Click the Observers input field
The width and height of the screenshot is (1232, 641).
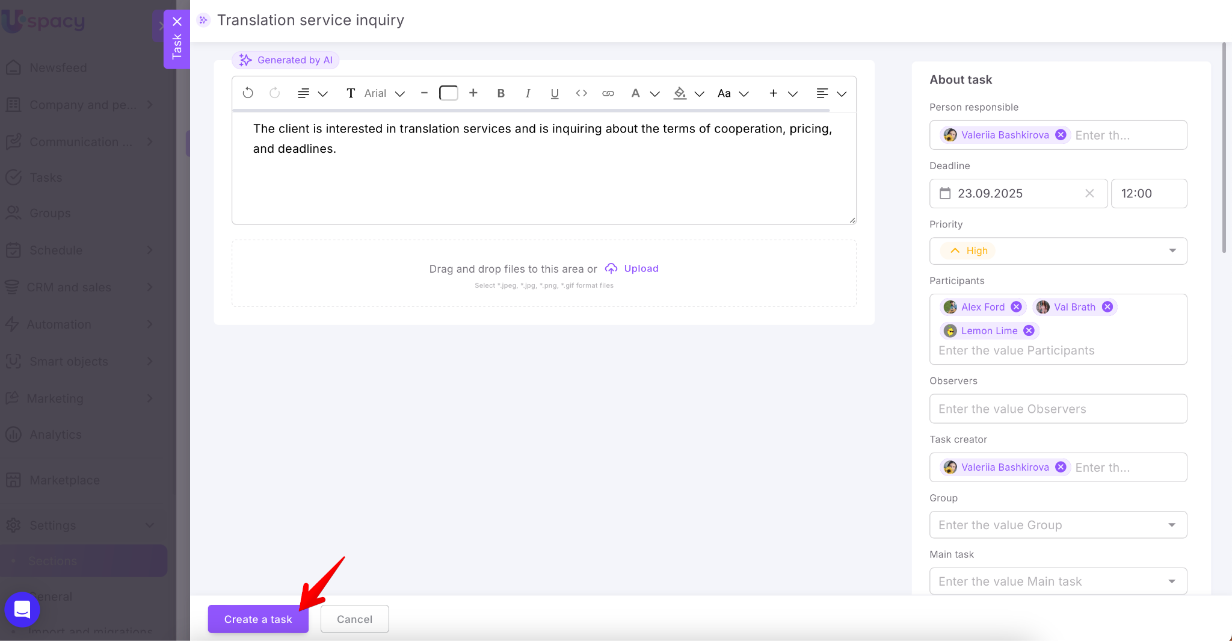click(1058, 409)
